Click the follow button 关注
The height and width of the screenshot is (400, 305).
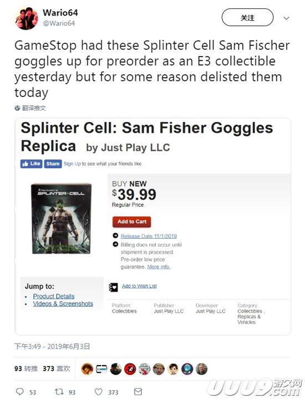click(x=247, y=17)
